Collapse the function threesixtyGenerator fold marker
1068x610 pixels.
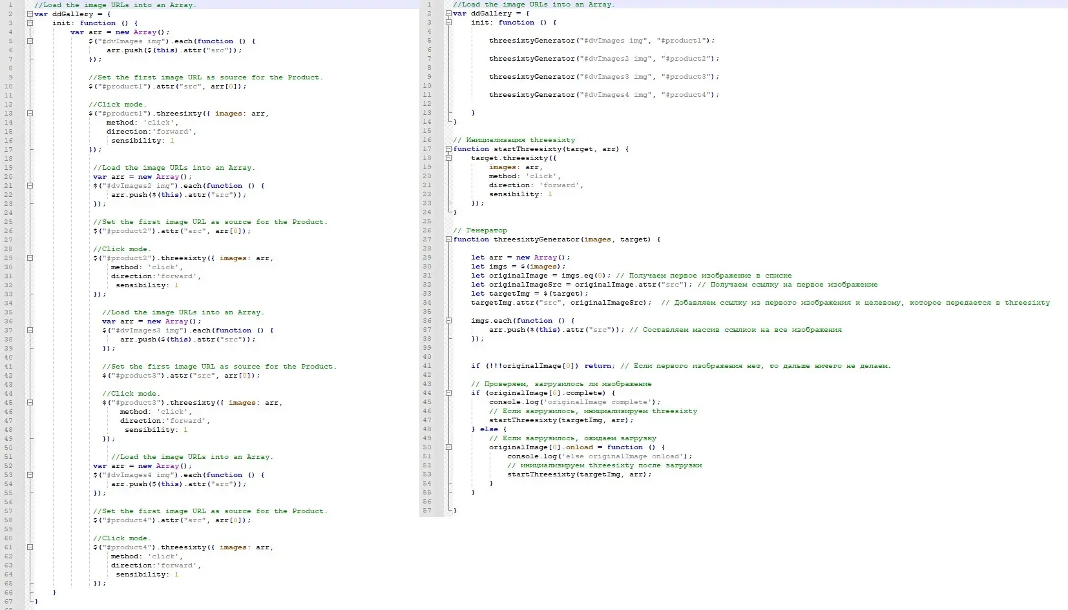point(448,239)
